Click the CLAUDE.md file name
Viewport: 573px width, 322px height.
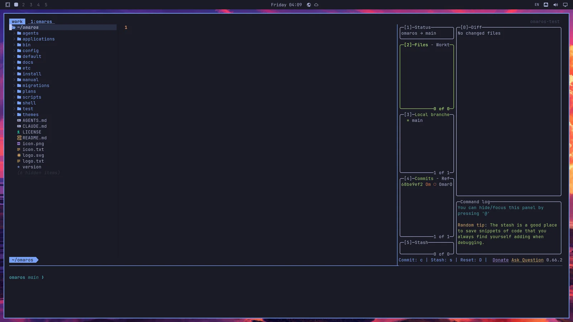[x=35, y=126]
